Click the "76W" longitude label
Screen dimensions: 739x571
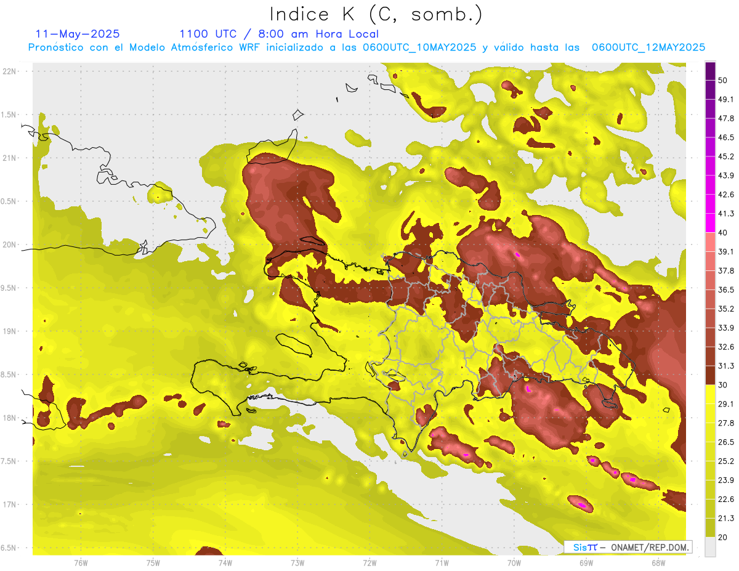click(81, 563)
